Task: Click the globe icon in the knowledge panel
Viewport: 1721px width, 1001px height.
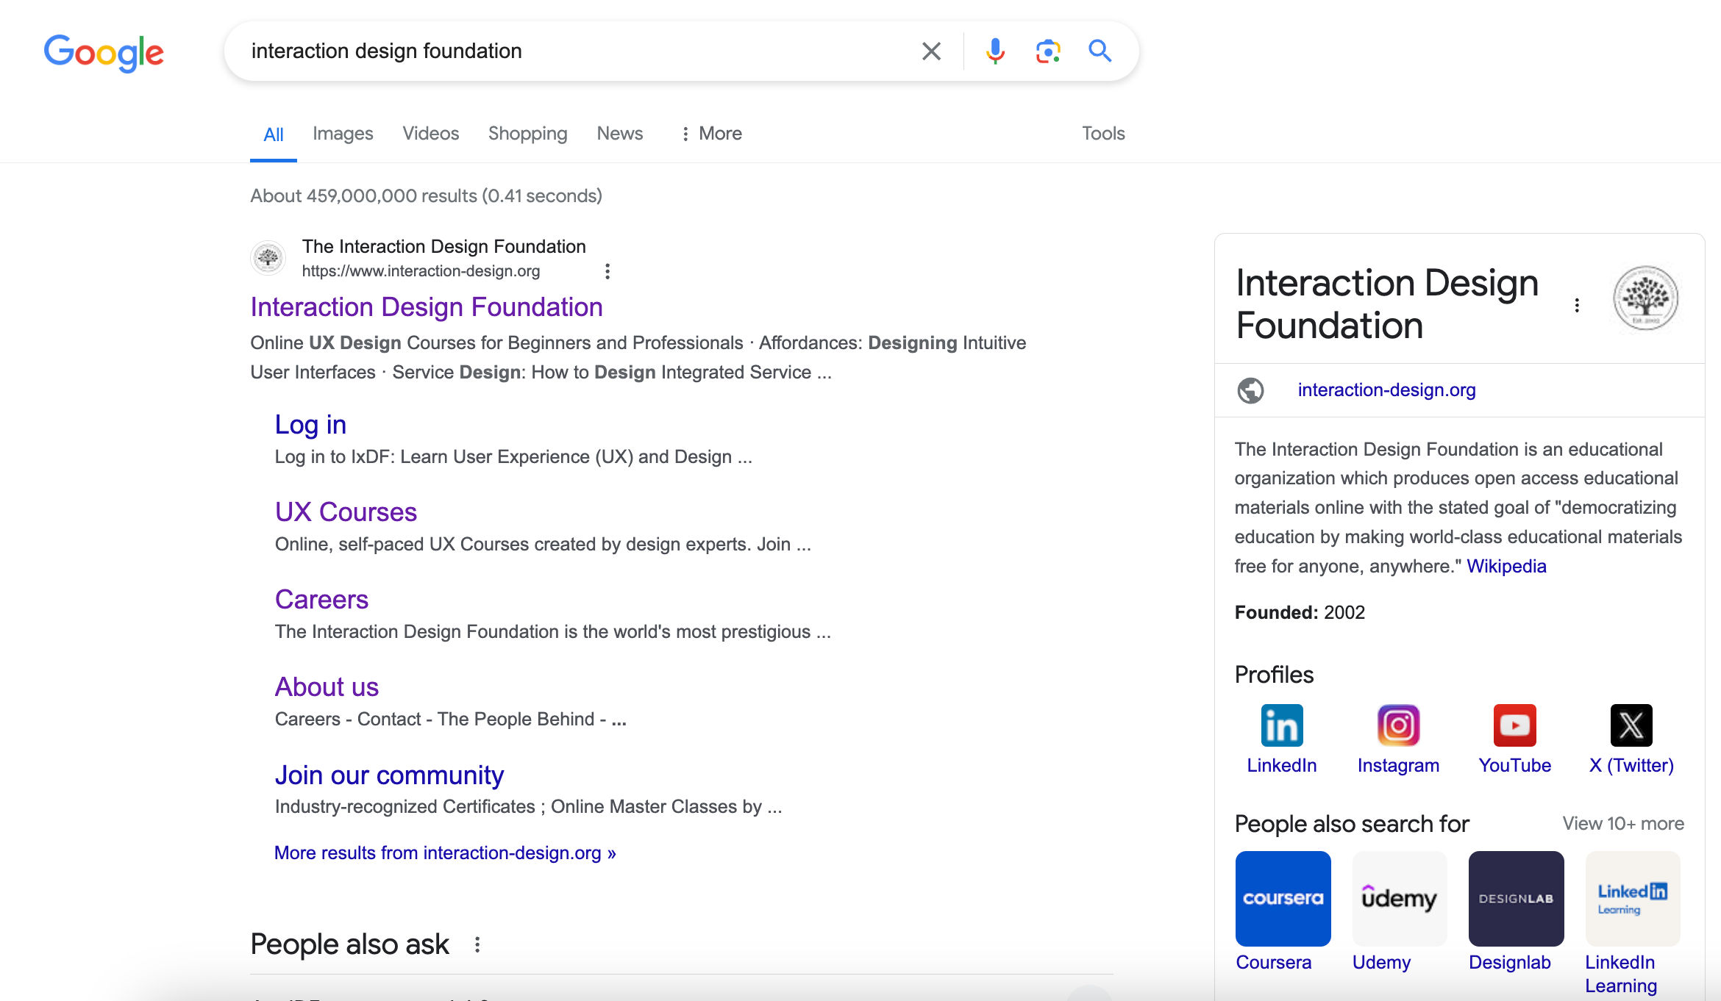Action: coord(1251,390)
